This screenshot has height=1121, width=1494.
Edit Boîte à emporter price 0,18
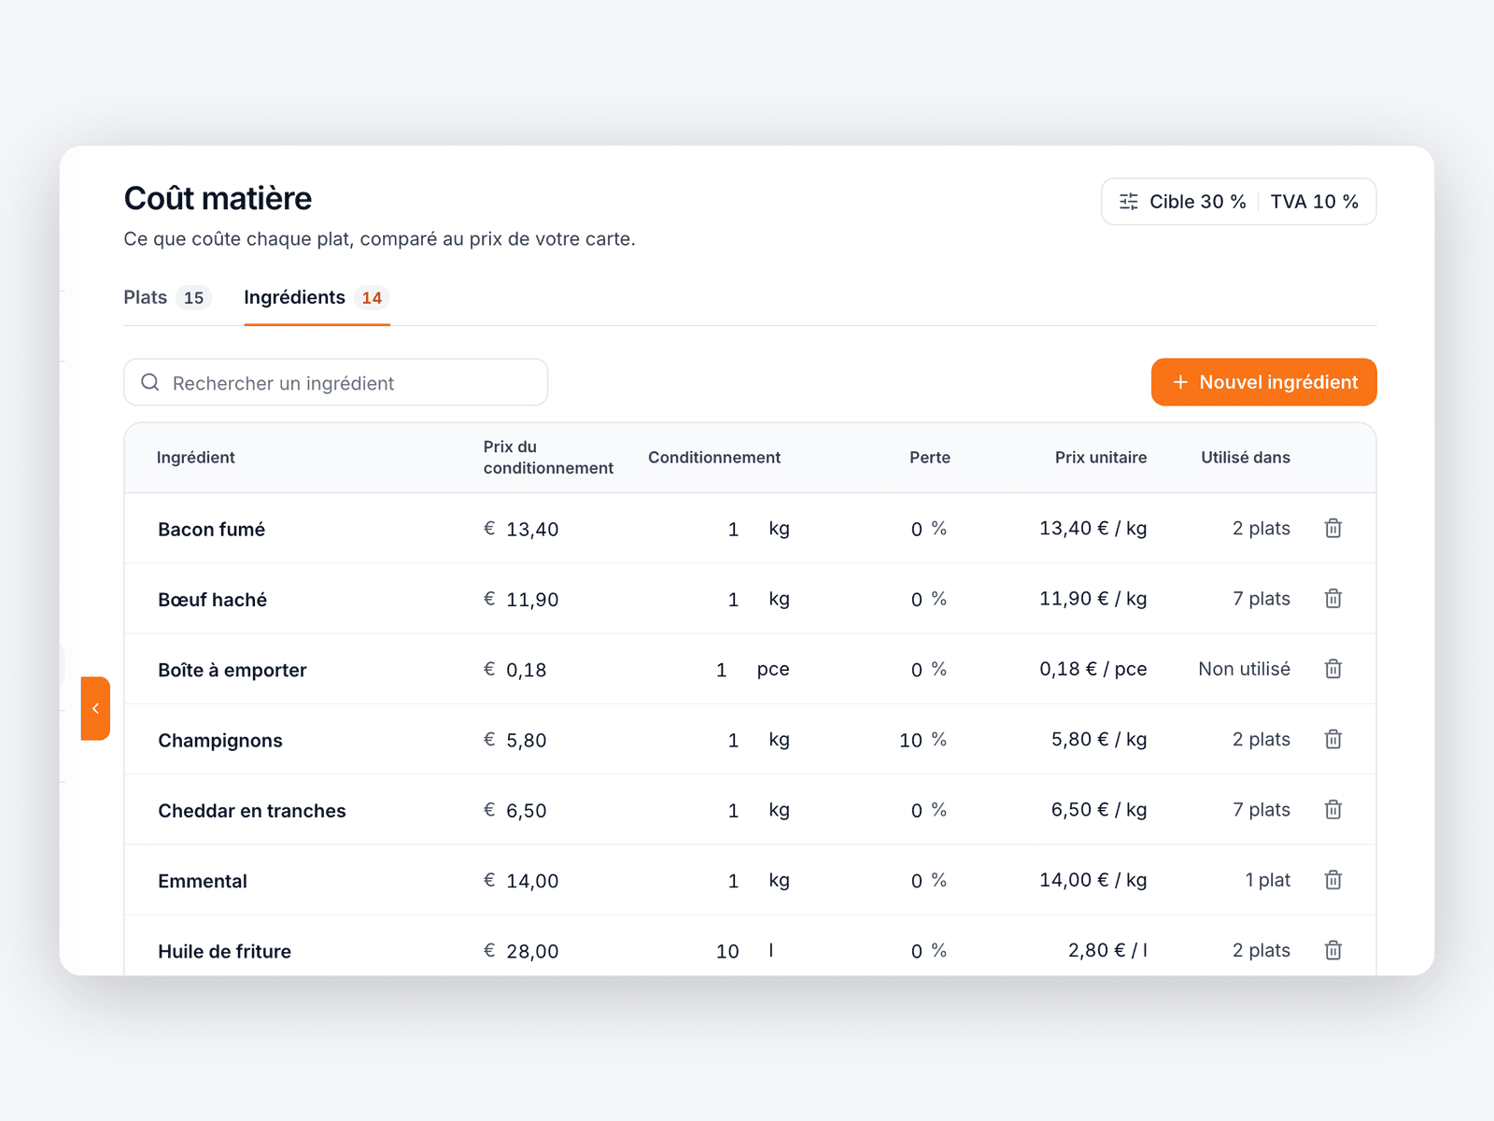coord(527,670)
